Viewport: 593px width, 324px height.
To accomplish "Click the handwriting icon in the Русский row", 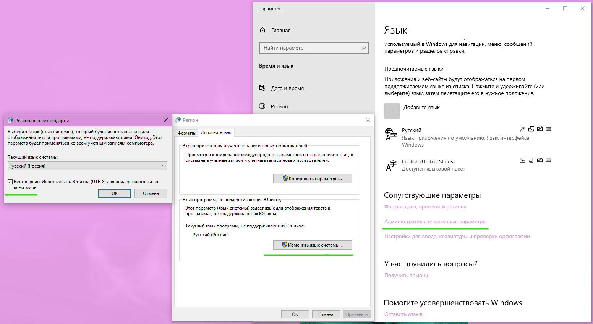I will [540, 129].
